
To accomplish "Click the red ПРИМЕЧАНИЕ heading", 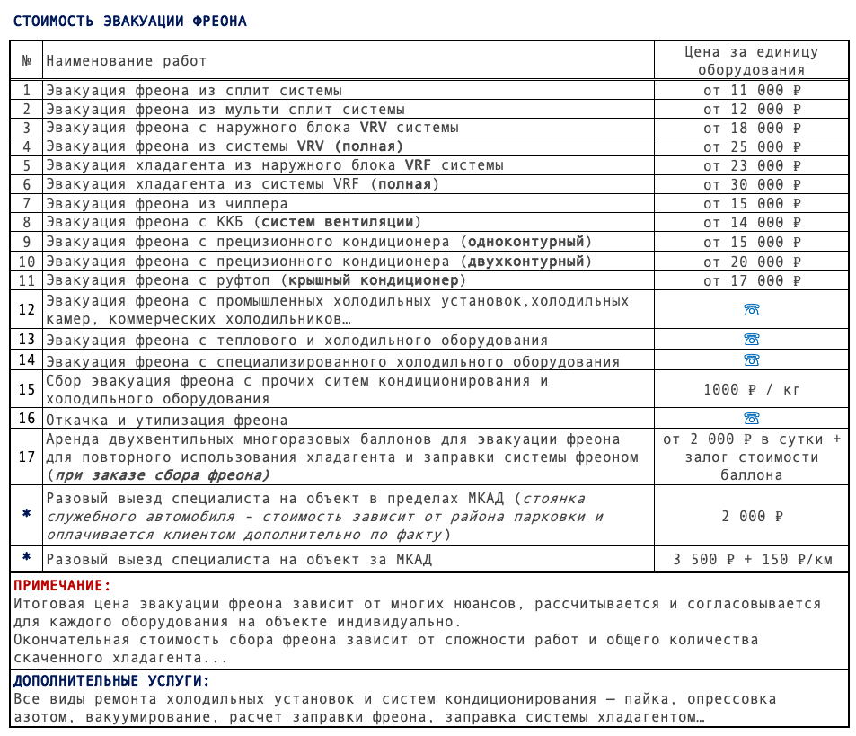I will 62,586.
